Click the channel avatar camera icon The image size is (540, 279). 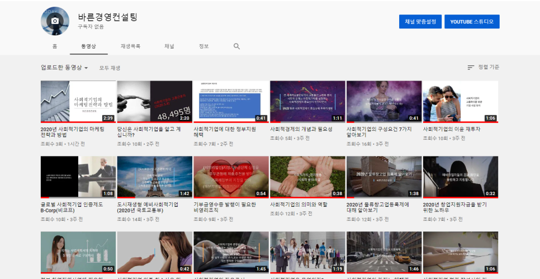point(55,21)
